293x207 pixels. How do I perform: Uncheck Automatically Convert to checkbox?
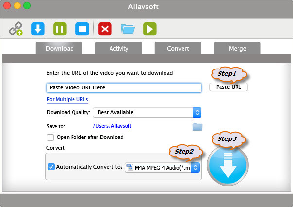click(x=51, y=167)
